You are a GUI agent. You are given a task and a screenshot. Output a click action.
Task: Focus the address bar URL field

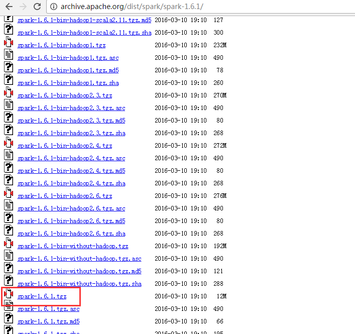tap(200, 7)
